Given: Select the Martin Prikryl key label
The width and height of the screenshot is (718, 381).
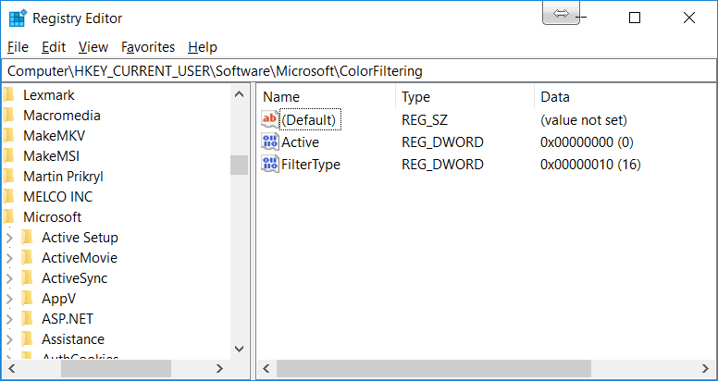Looking at the screenshot, I should [x=63, y=177].
